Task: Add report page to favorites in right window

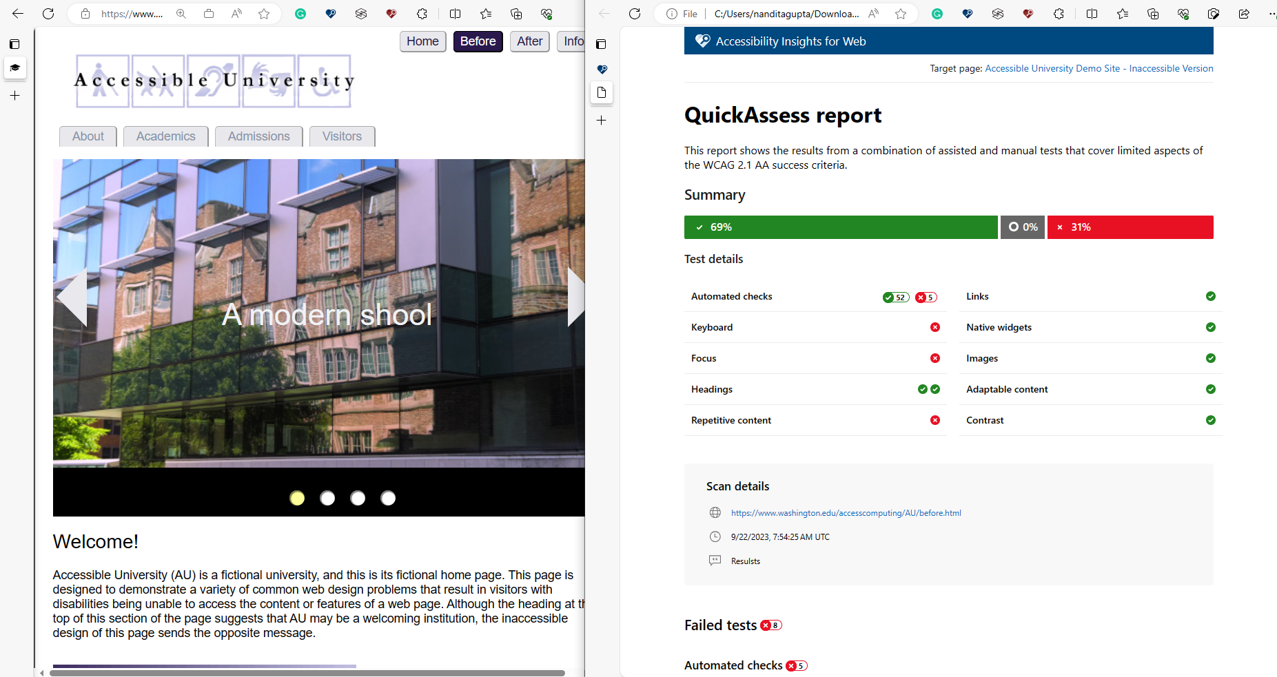Action: [901, 14]
